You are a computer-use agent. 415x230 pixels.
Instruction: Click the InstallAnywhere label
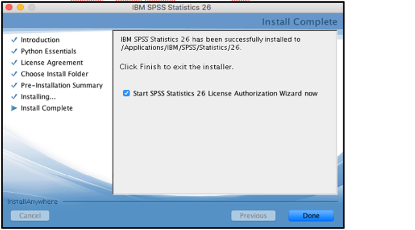point(32,202)
